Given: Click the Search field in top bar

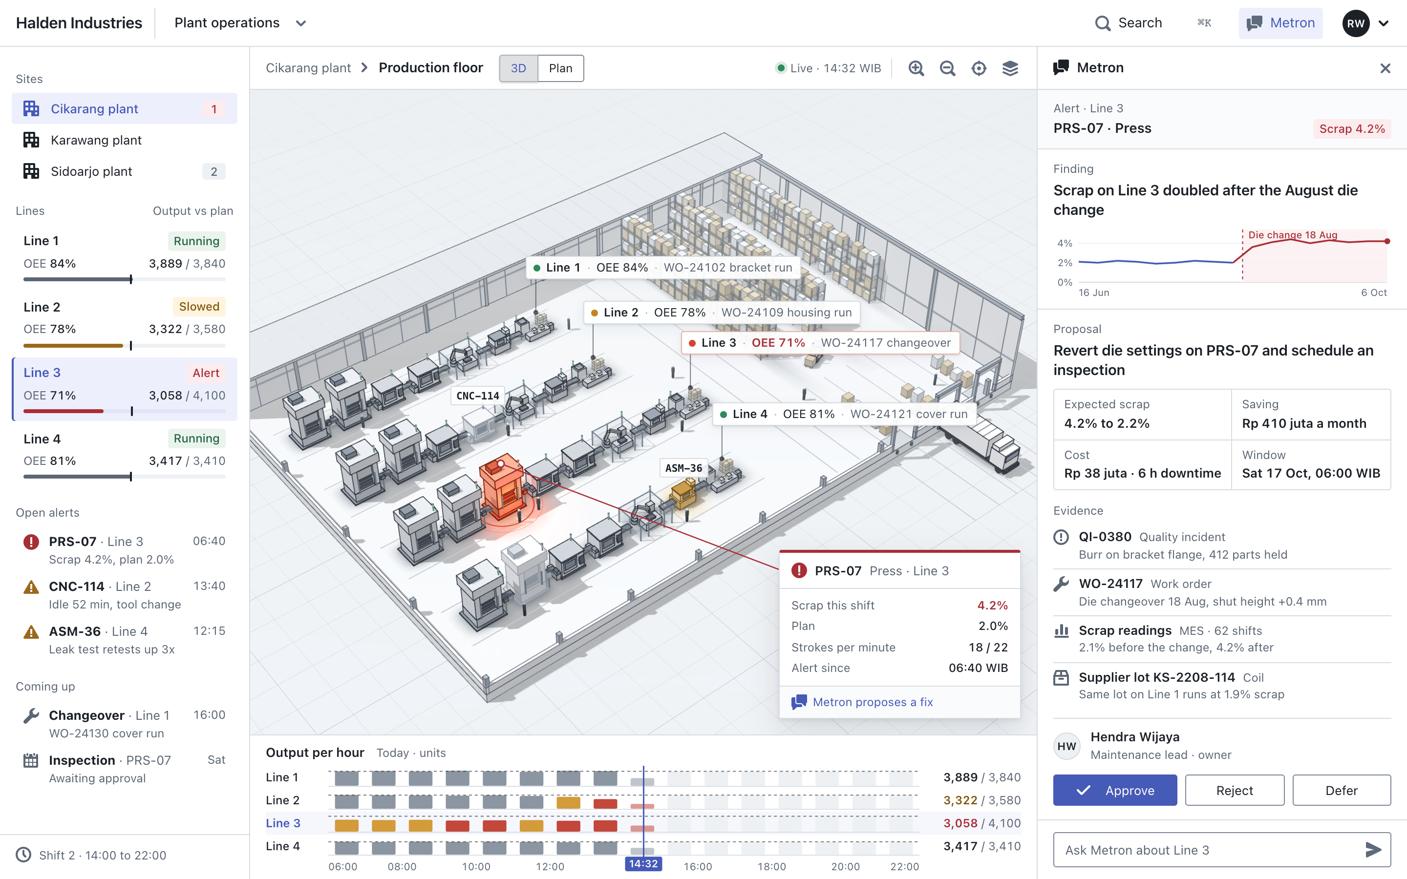Looking at the screenshot, I should [x=1154, y=23].
